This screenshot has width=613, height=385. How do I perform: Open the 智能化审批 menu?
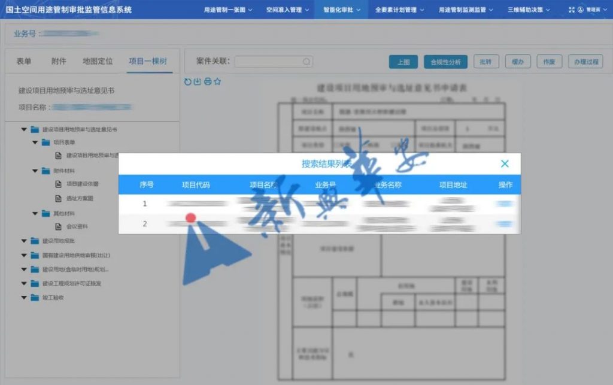[342, 10]
